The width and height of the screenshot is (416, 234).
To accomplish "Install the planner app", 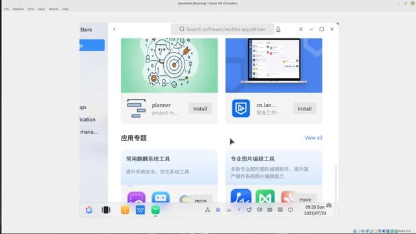I will [x=200, y=109].
